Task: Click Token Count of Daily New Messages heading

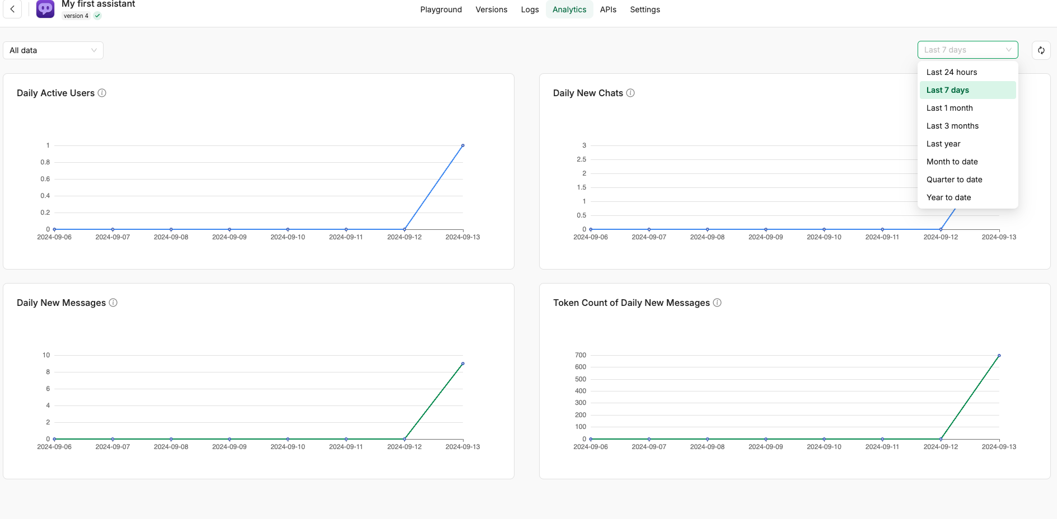Action: pyautogui.click(x=632, y=303)
